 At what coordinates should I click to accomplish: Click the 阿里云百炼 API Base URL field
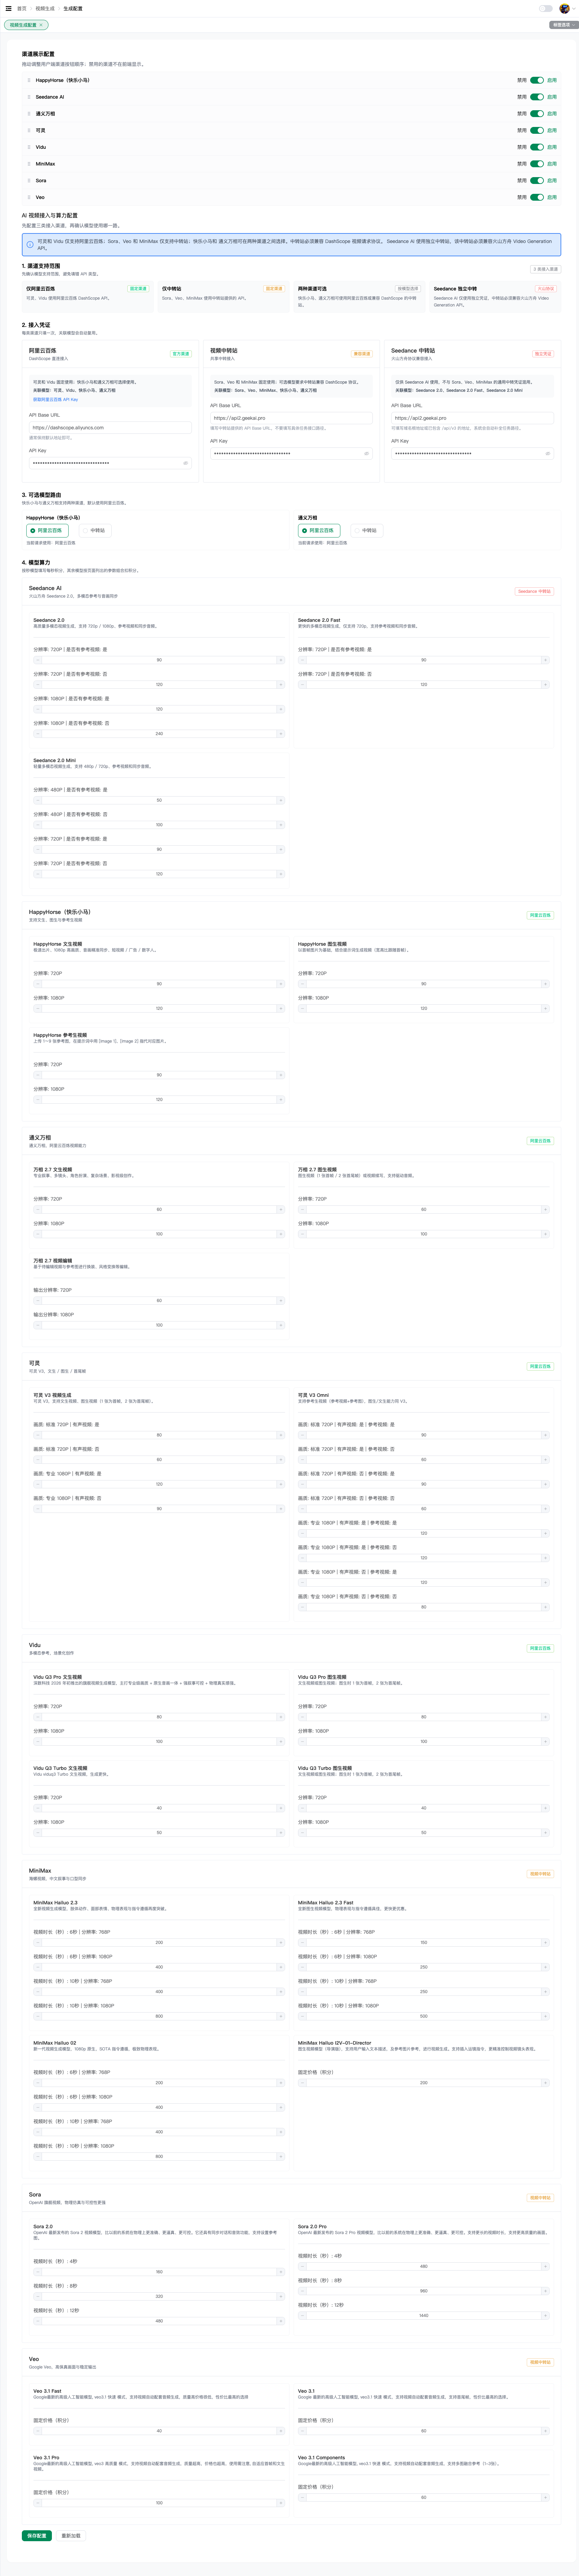[110, 428]
